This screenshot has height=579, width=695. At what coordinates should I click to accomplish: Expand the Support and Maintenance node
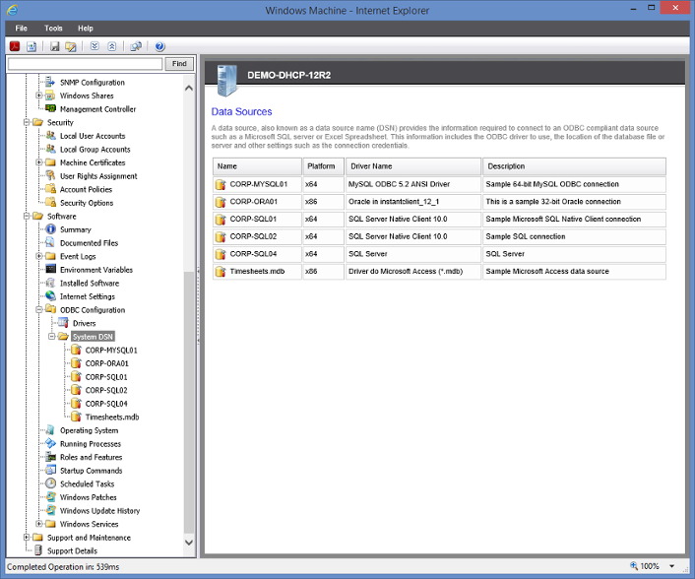click(x=27, y=537)
